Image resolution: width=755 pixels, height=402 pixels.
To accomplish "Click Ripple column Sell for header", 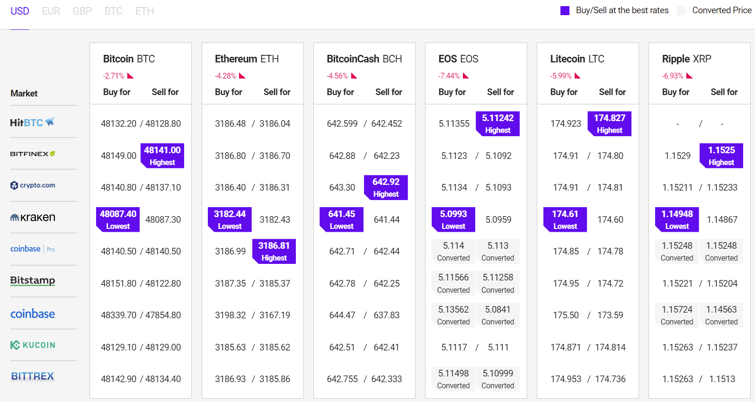I will tap(724, 92).
